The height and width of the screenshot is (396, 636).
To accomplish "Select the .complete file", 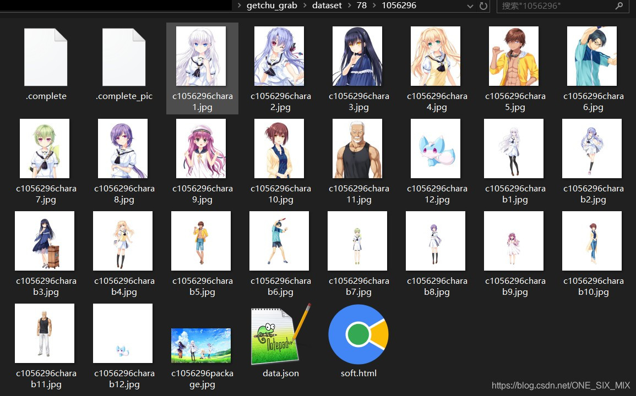I will (46, 57).
